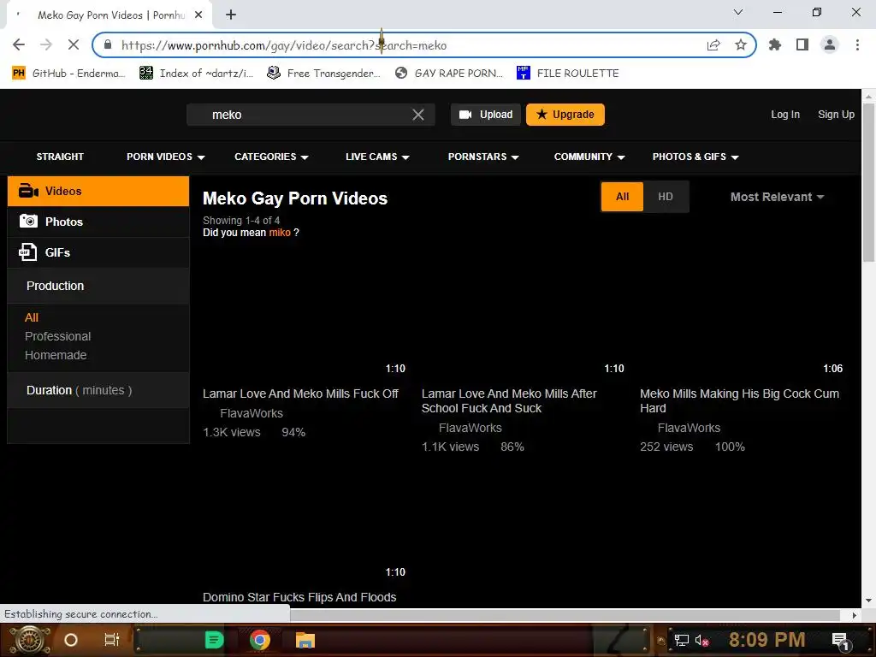Filter by Professional production
Screen dimensions: 876x657
click(57, 336)
